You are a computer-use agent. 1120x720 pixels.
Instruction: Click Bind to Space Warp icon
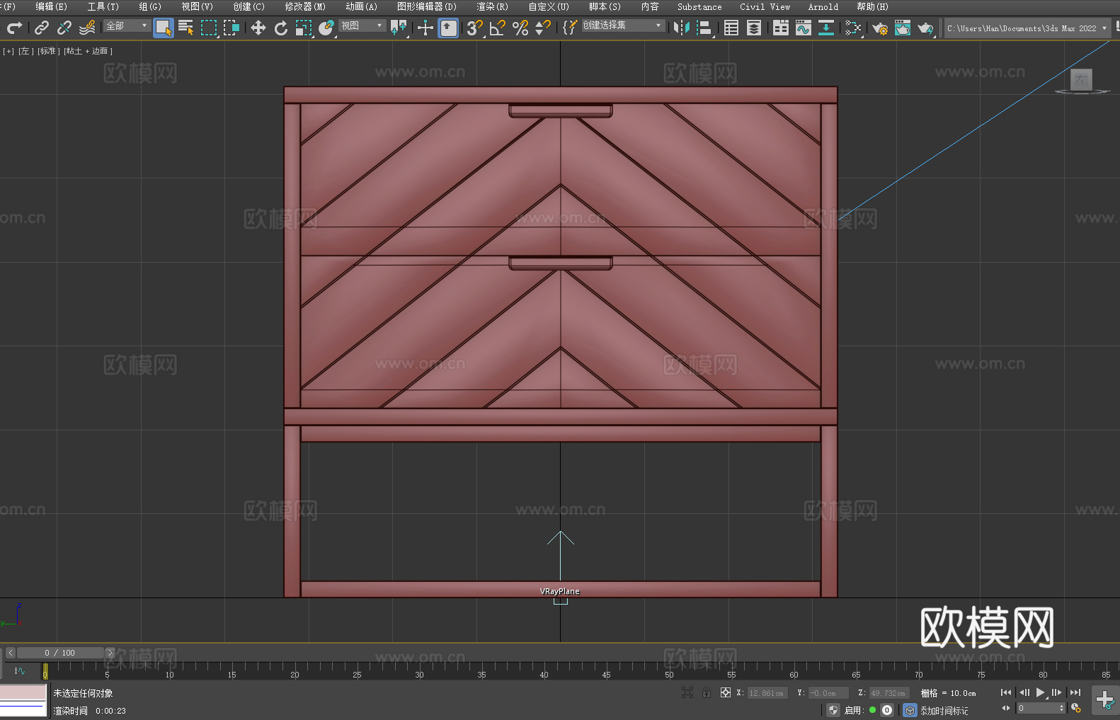(x=87, y=28)
